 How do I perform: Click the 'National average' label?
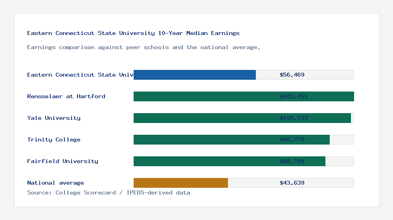(x=56, y=183)
